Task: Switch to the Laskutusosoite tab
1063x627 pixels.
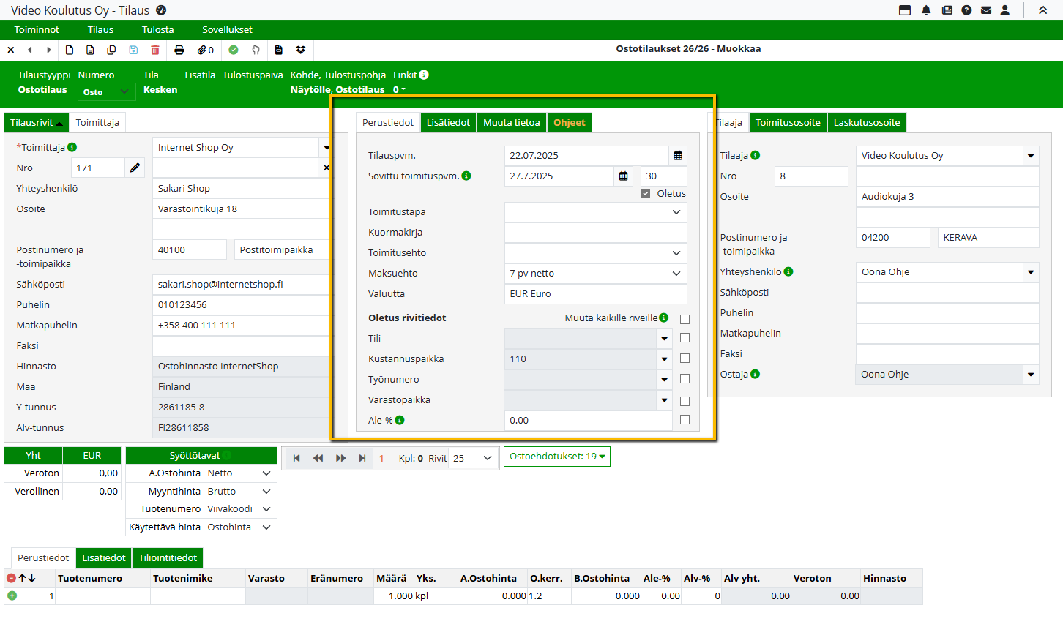Action: coord(866,123)
